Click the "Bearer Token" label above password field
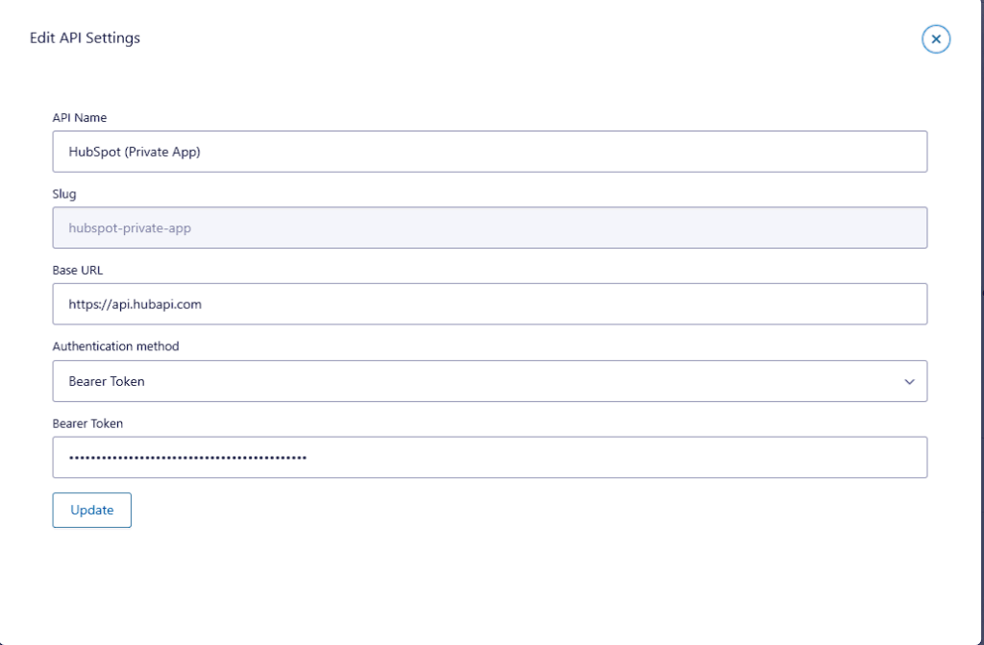Viewport: 984px width, 645px height. pos(87,423)
